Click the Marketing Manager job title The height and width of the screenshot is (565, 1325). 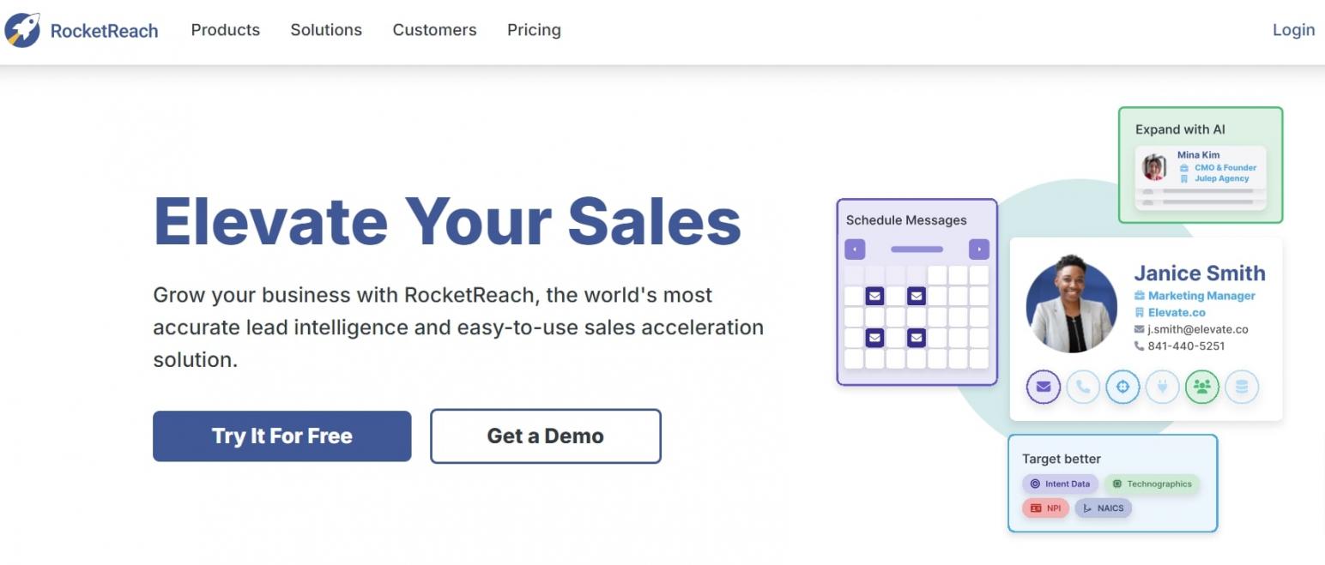click(x=1201, y=296)
